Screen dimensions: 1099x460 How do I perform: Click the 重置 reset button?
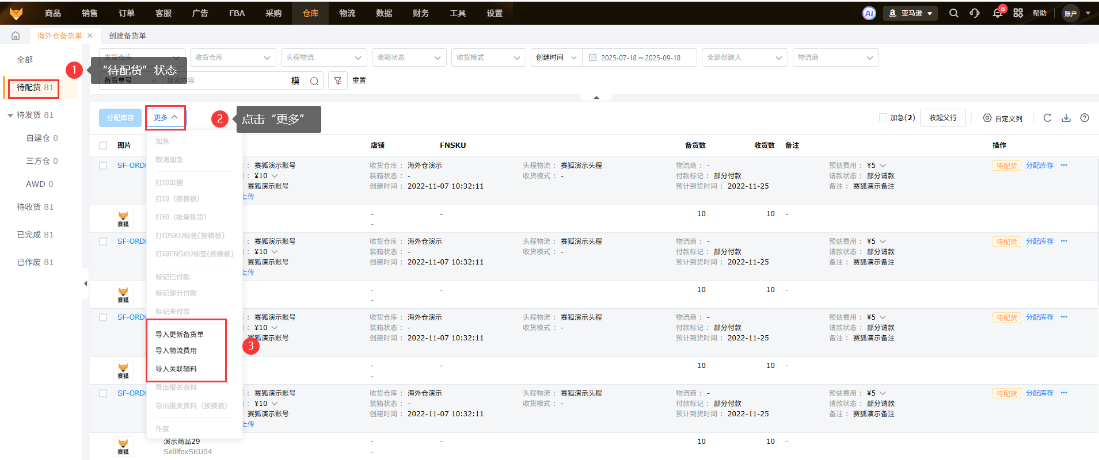pyautogui.click(x=359, y=80)
